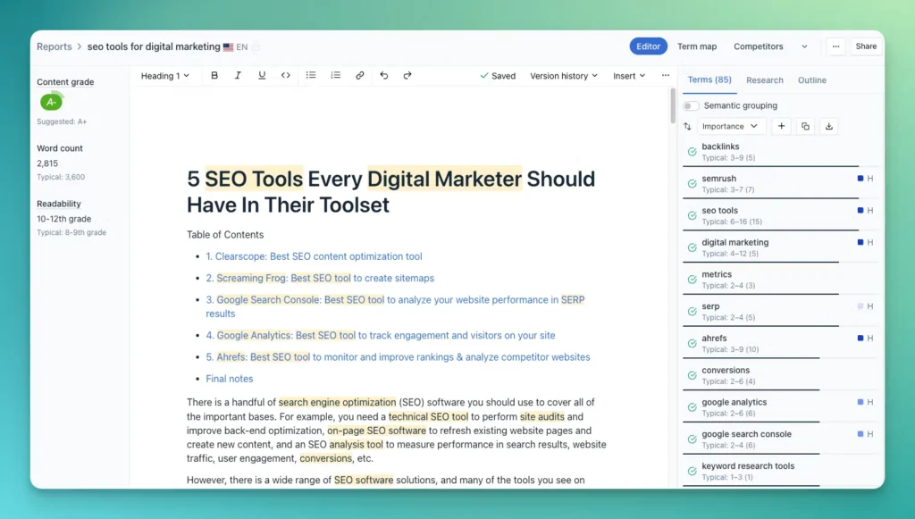Open the Google Analytics contents link
Image resolution: width=915 pixels, height=519 pixels.
coord(381,335)
